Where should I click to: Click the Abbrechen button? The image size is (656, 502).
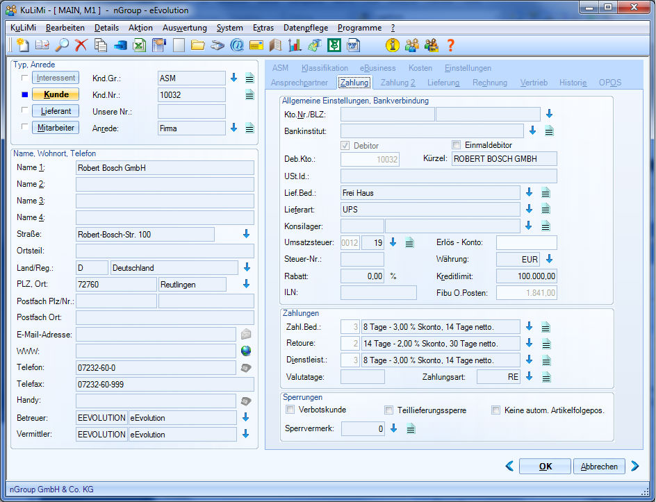pyautogui.click(x=599, y=466)
